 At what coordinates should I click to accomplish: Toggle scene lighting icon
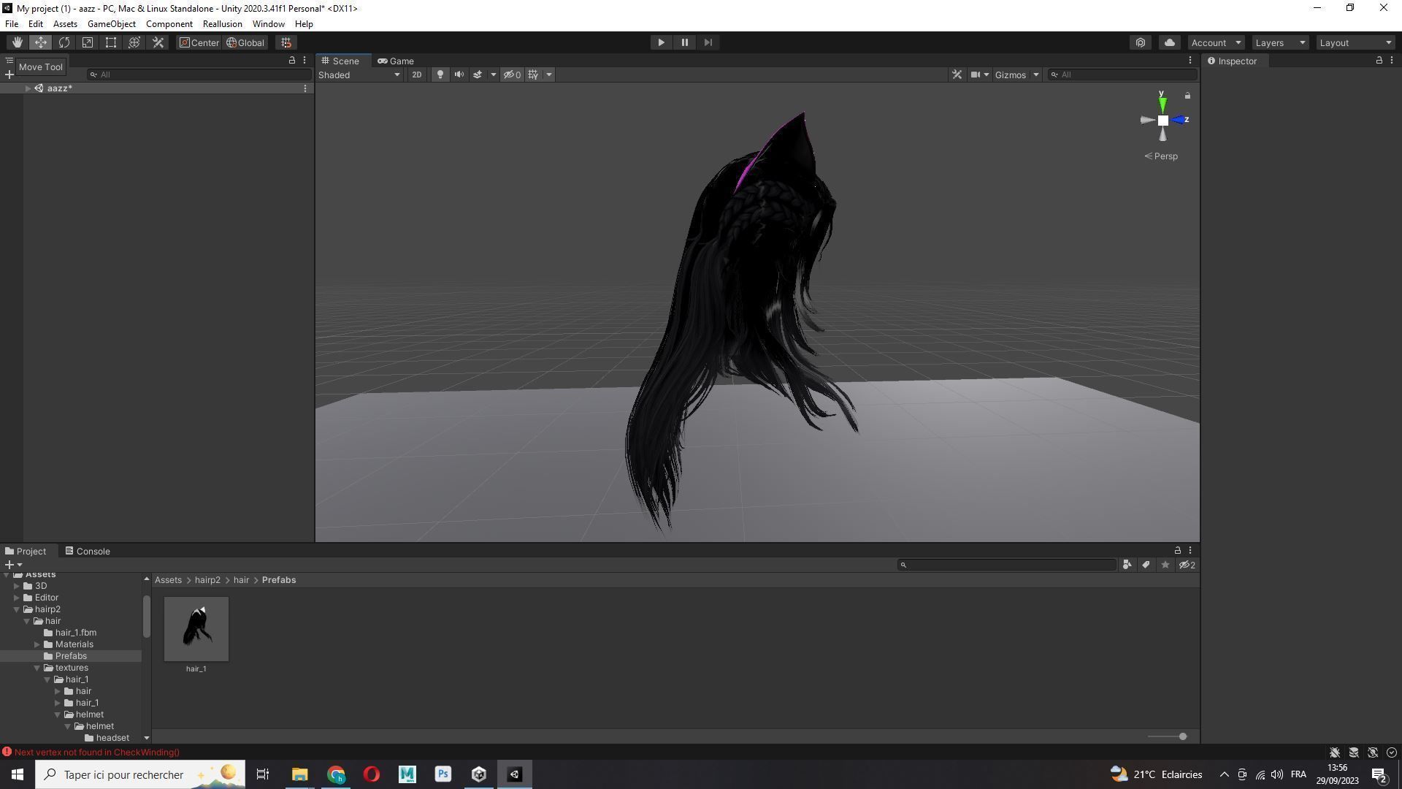pyautogui.click(x=440, y=75)
